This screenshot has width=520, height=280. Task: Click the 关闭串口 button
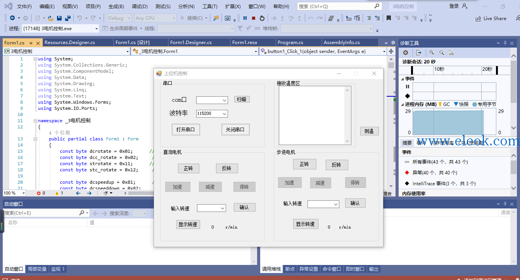(x=235, y=130)
